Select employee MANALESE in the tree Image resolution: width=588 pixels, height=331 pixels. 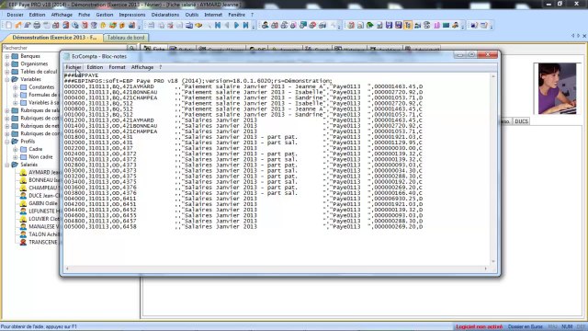(44, 227)
